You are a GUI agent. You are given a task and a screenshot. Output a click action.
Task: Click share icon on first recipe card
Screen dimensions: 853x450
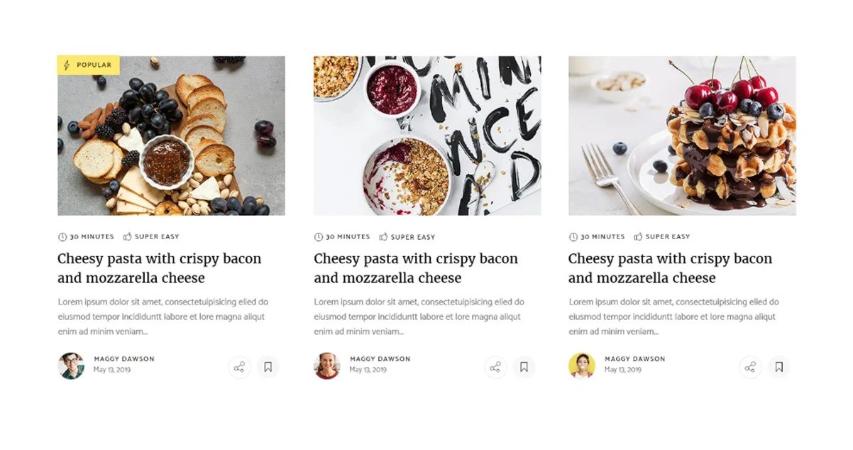pyautogui.click(x=239, y=367)
